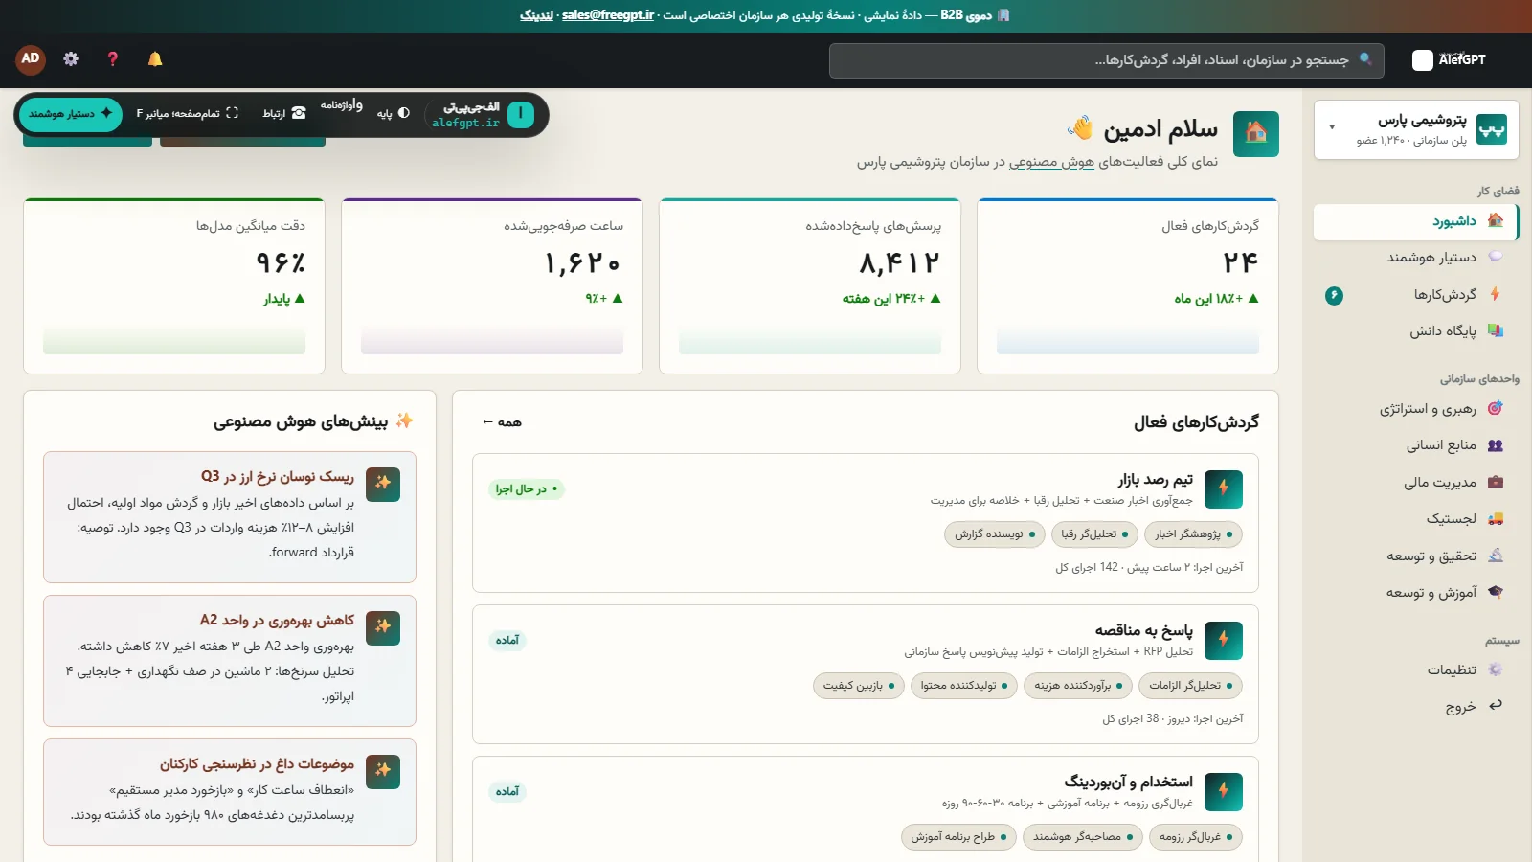Toggle تمام‌صفحه fullscreen mode
The width and height of the screenshot is (1532, 862).
coord(187,113)
